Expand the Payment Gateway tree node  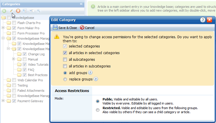click(x=3, y=101)
